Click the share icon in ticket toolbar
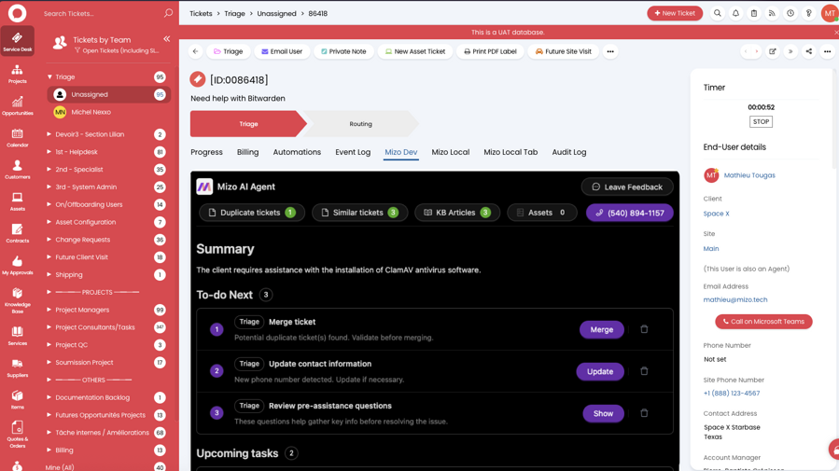Viewport: 839px width, 471px height. tap(809, 51)
